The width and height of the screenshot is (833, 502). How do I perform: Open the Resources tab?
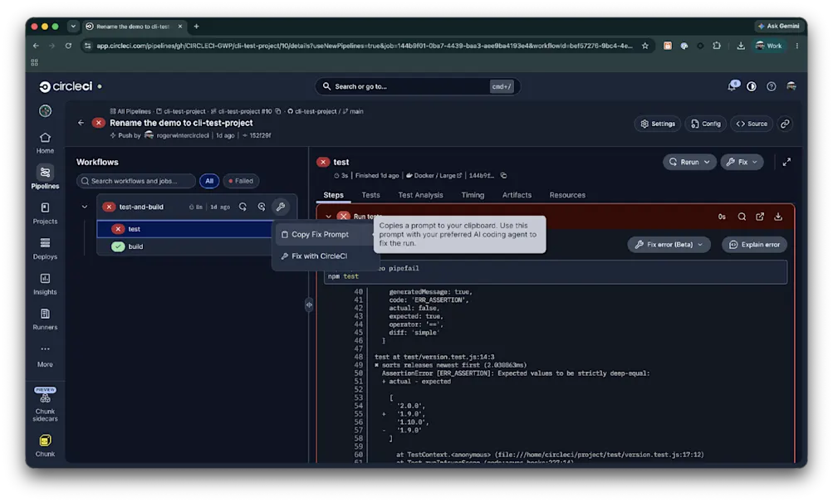tap(567, 195)
